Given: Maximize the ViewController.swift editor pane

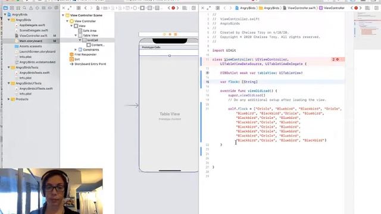Looking at the screenshot, I should click(x=209, y=8).
